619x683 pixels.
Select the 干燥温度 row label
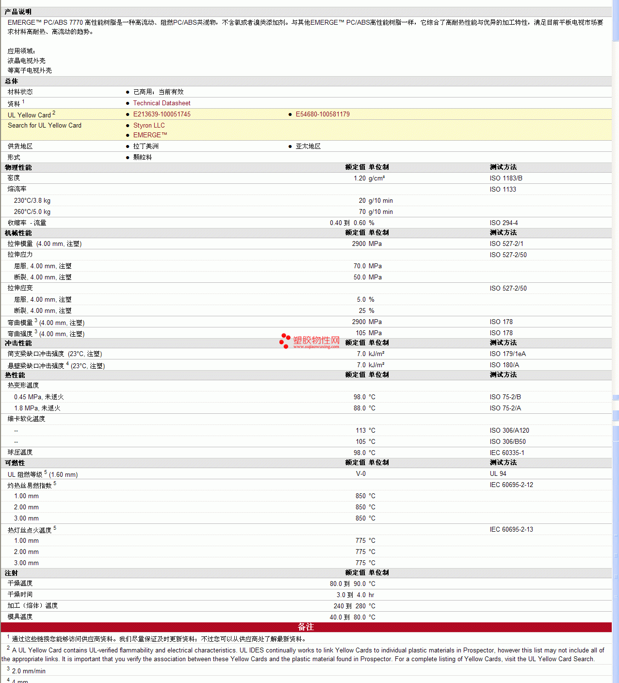[20, 583]
